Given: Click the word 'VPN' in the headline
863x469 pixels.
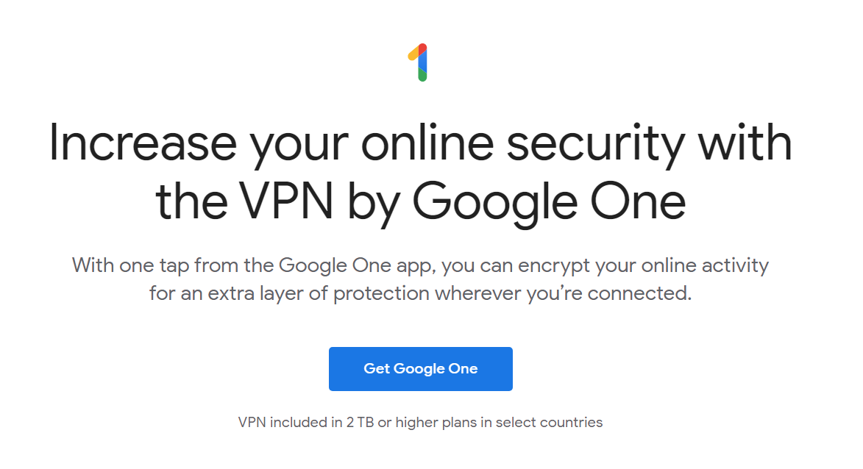Looking at the screenshot, I should pos(287,201).
